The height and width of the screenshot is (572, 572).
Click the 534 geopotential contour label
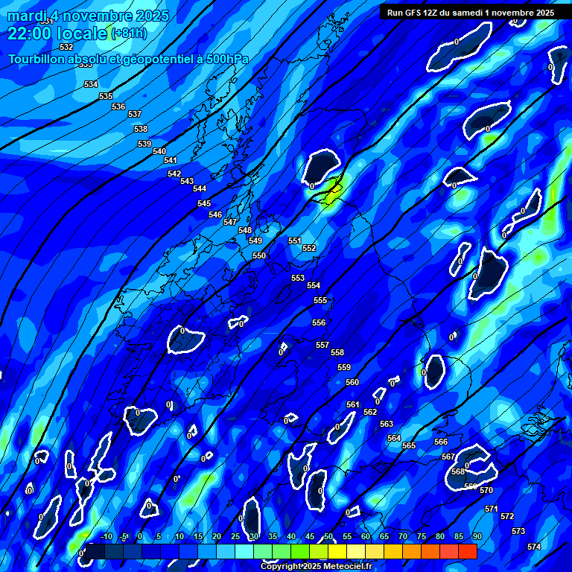(x=91, y=84)
